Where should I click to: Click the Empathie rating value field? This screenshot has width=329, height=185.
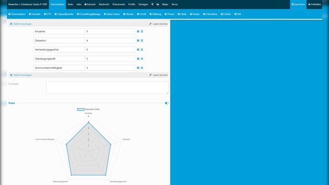(110, 32)
